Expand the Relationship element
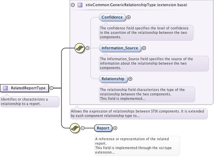 tap(130, 79)
